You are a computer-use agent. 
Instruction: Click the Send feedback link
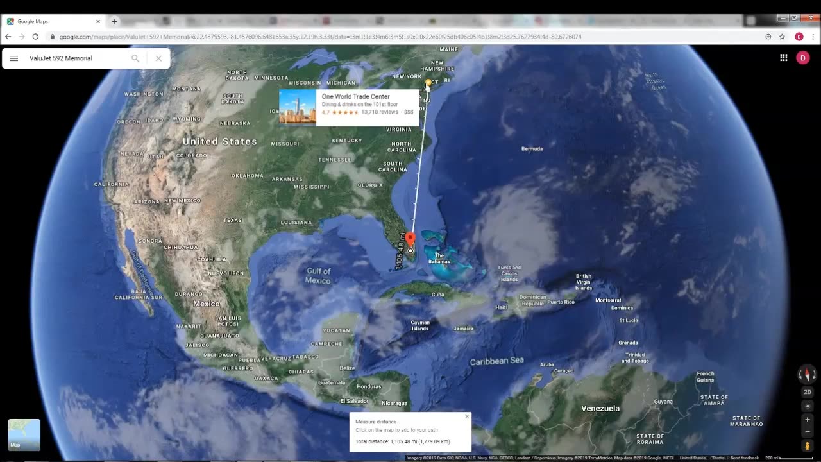point(744,458)
